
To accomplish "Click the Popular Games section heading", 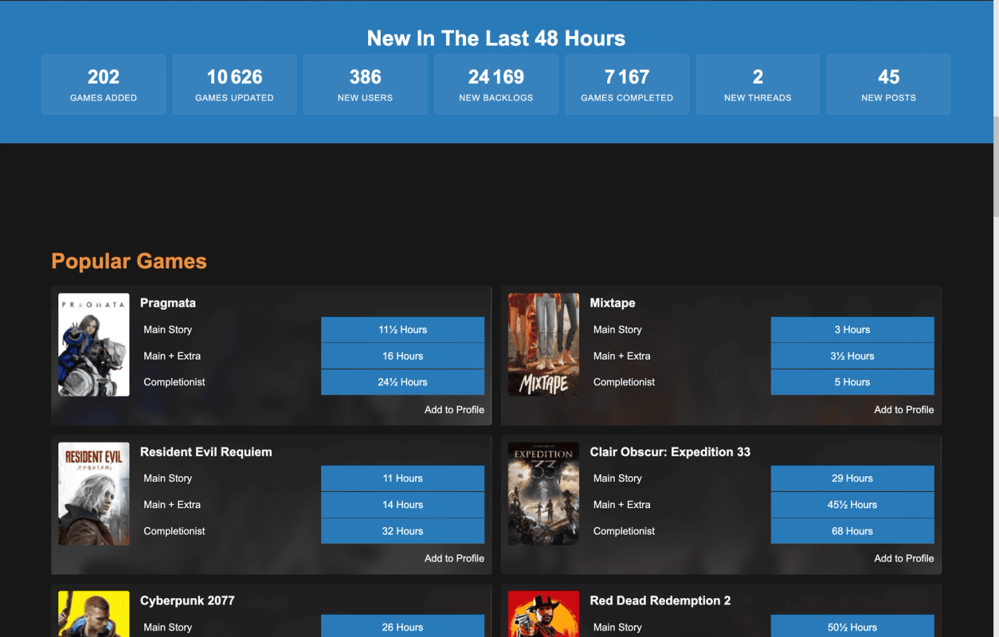I will coord(129,261).
